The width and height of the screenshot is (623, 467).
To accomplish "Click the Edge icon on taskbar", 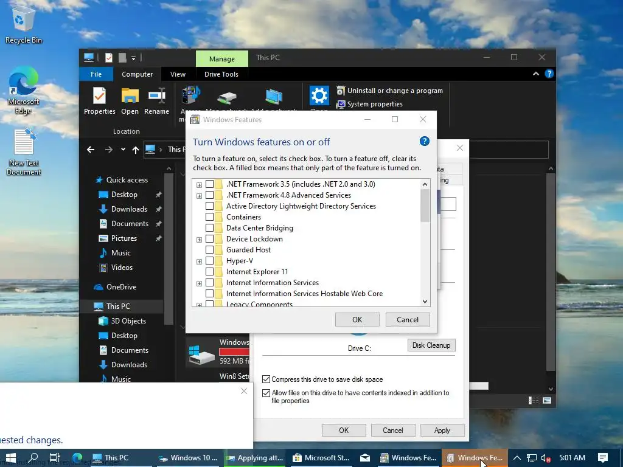I will pyautogui.click(x=77, y=458).
